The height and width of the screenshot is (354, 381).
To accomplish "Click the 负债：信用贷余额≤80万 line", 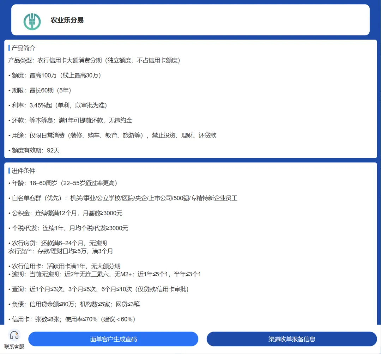I will coord(74,304).
